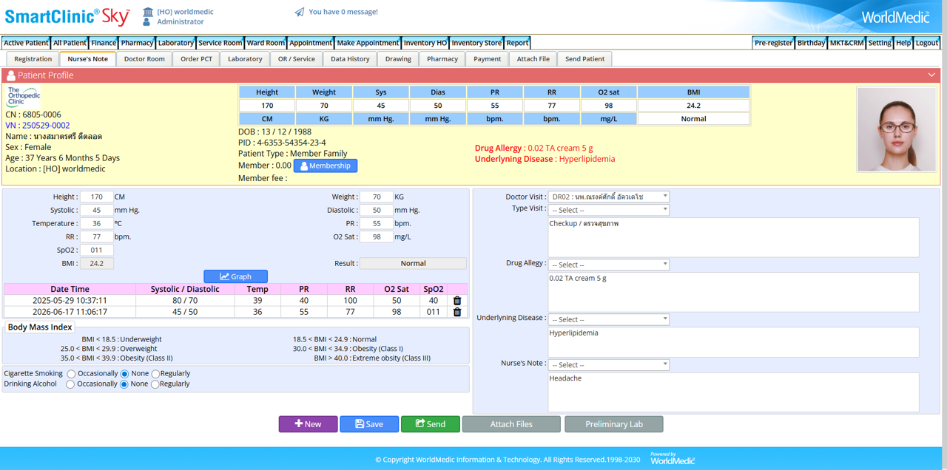Click the VN : 250529-0002 link
The image size is (947, 470).
point(38,126)
